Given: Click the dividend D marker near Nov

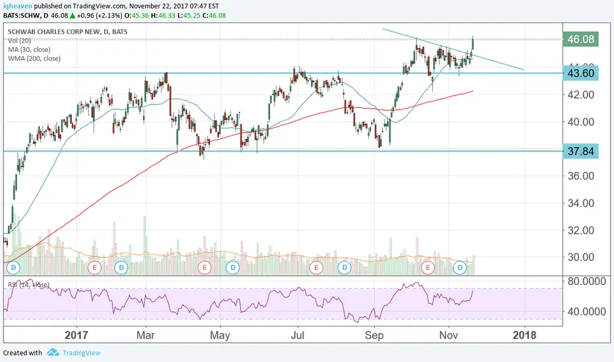Looking at the screenshot, I should (460, 268).
